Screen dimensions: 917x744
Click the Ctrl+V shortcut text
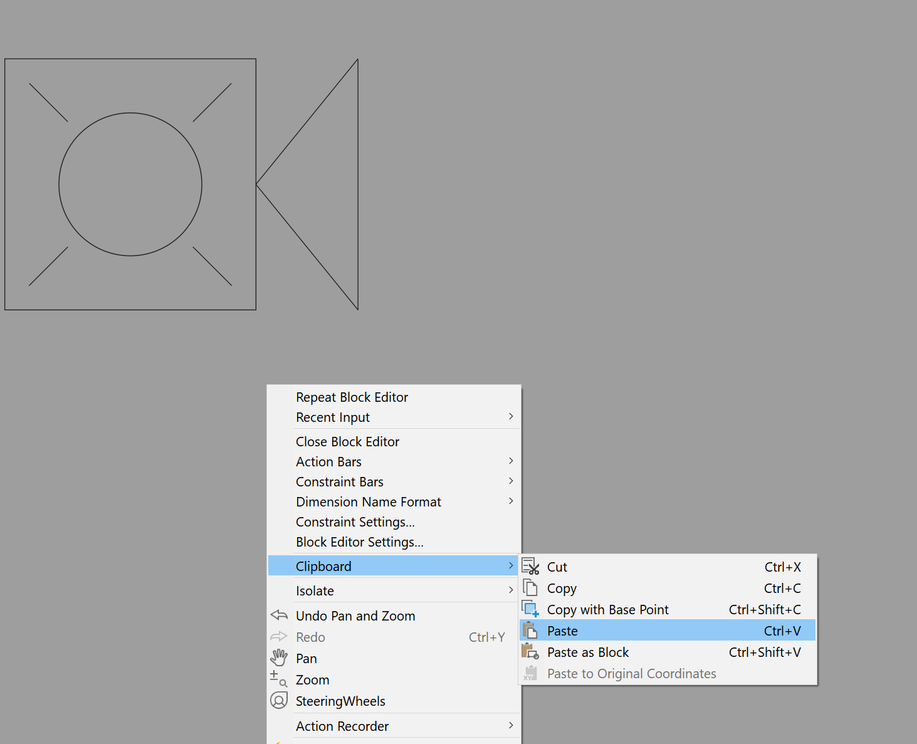pos(782,631)
